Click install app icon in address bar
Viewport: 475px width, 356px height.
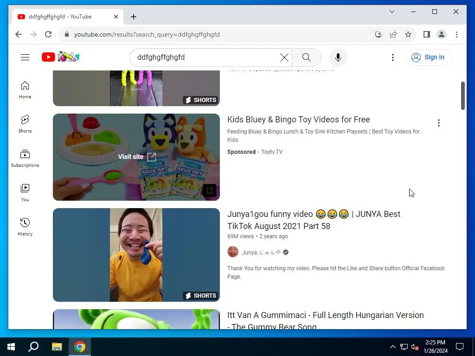click(379, 34)
